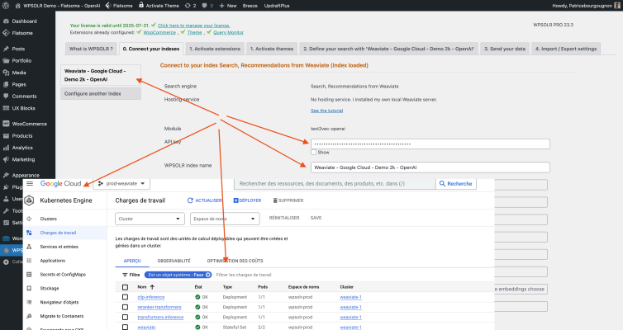Click the Kubernetes Engine product icon
The image size is (623, 330).
point(30,200)
